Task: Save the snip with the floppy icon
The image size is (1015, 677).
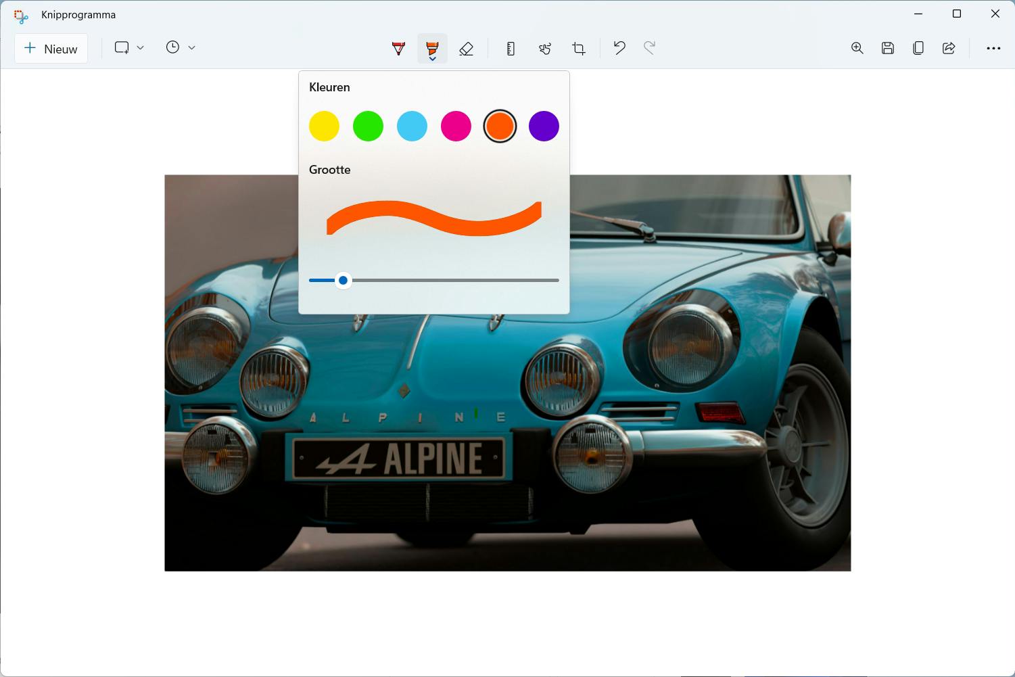Action: 888,48
